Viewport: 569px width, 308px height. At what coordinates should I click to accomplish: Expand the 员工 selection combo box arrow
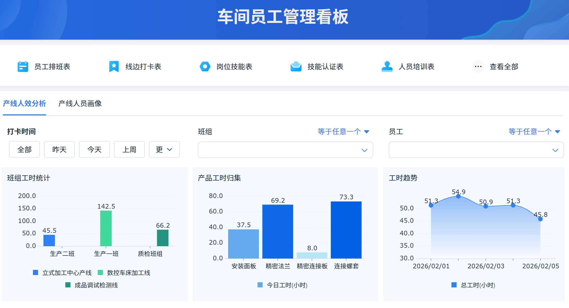pos(555,150)
